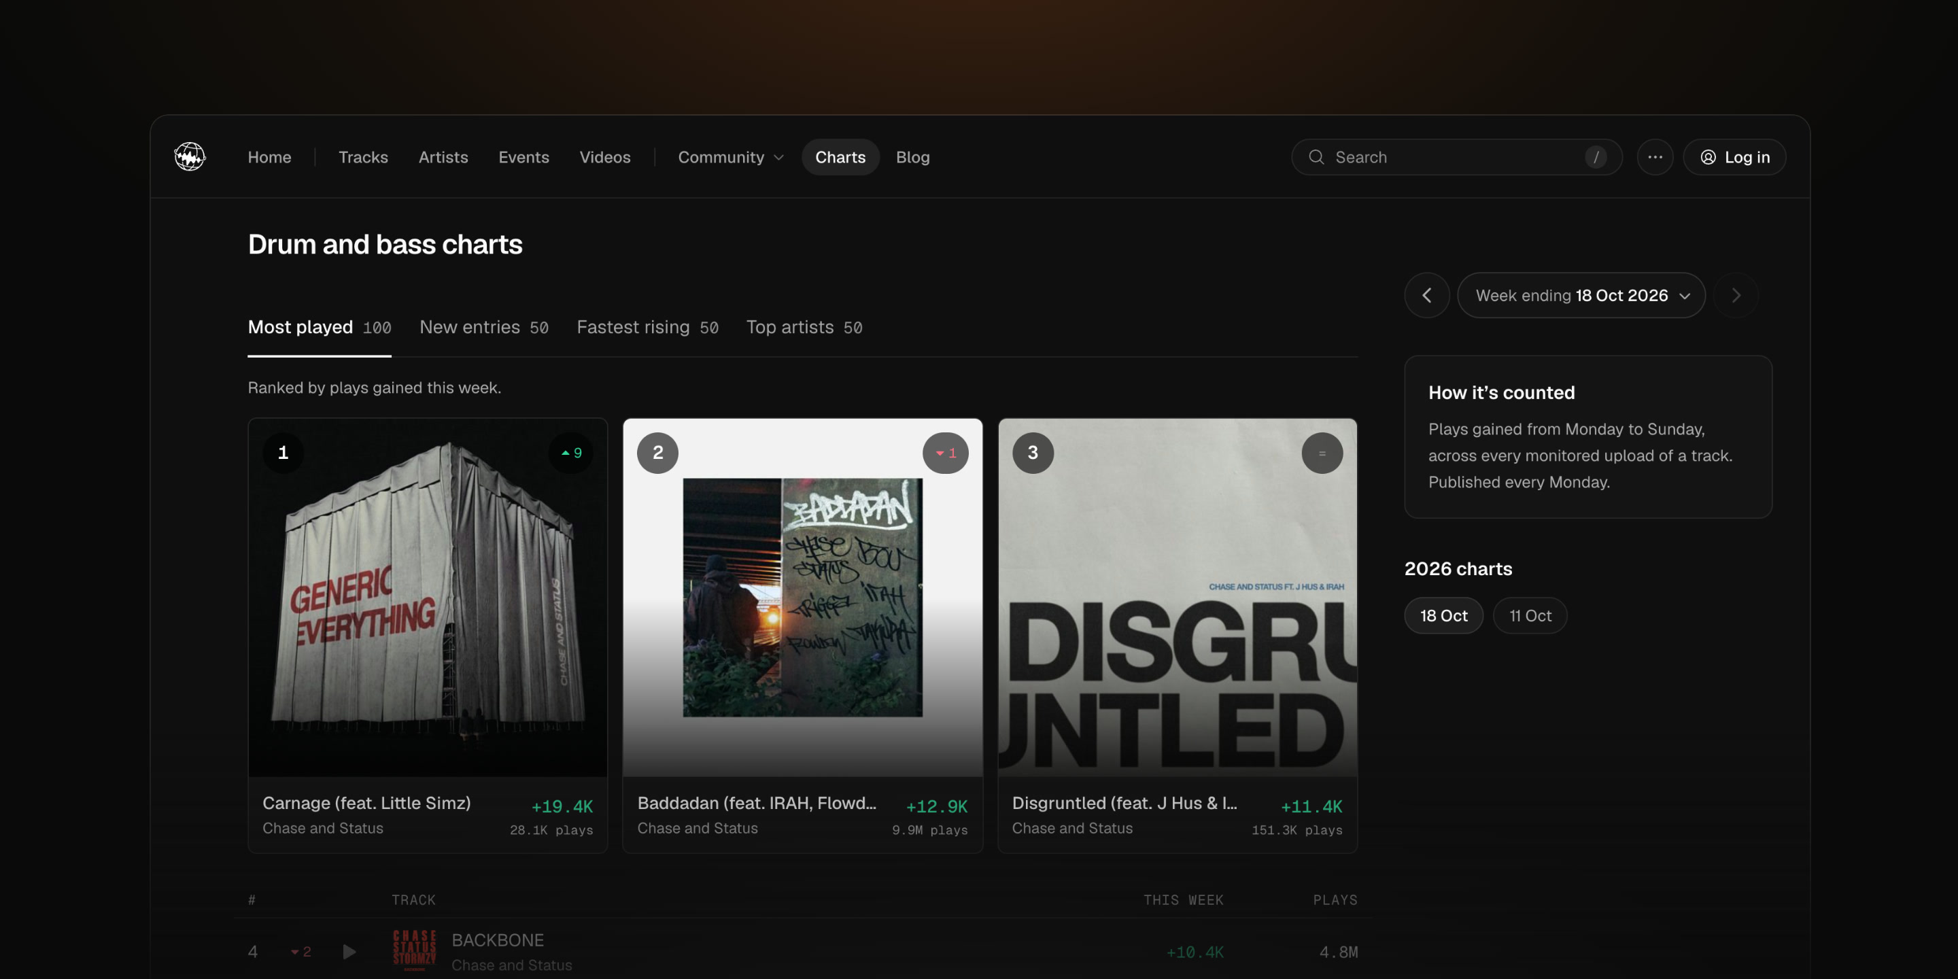Go to Tracks section
Screen dimensions: 1958x979
pyautogui.click(x=363, y=156)
